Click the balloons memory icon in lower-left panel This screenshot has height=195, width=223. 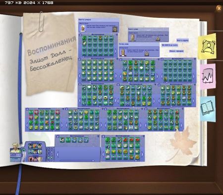47,123
